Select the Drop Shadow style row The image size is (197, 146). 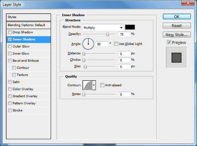click(x=29, y=32)
